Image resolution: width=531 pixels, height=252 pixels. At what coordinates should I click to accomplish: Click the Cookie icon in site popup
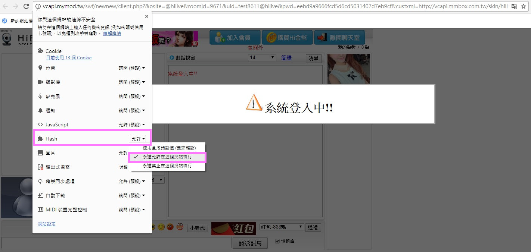tap(40, 51)
